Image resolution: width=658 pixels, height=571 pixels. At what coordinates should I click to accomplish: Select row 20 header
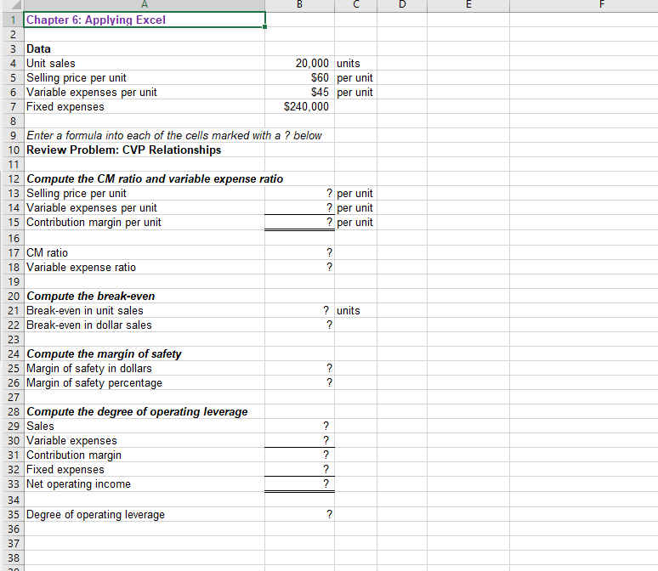coord(13,297)
